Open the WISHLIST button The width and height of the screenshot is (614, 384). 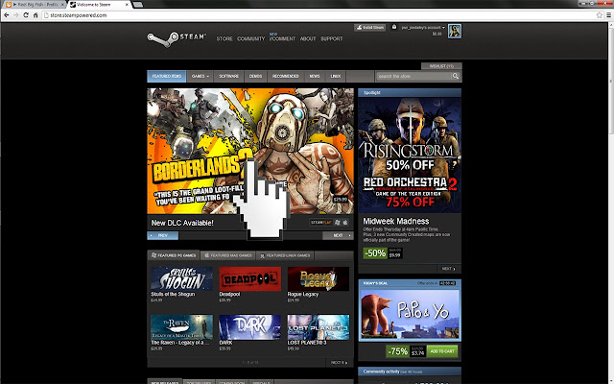441,66
